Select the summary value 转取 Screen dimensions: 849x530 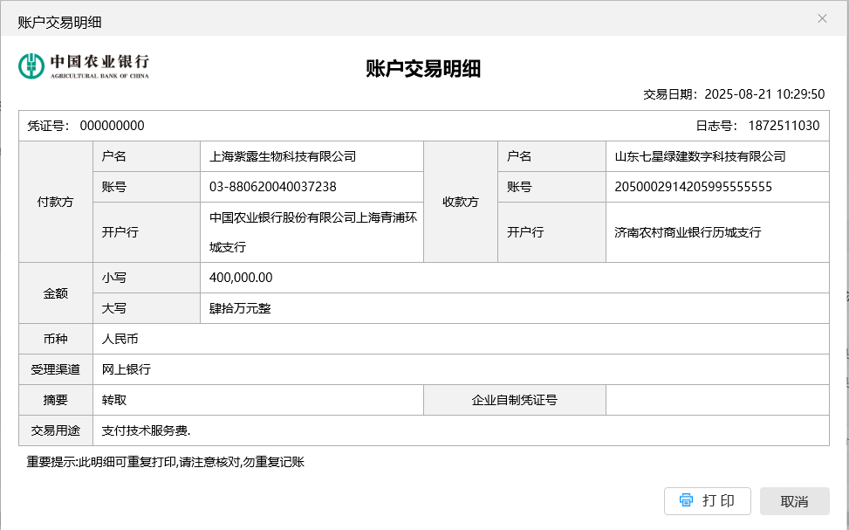tap(114, 400)
